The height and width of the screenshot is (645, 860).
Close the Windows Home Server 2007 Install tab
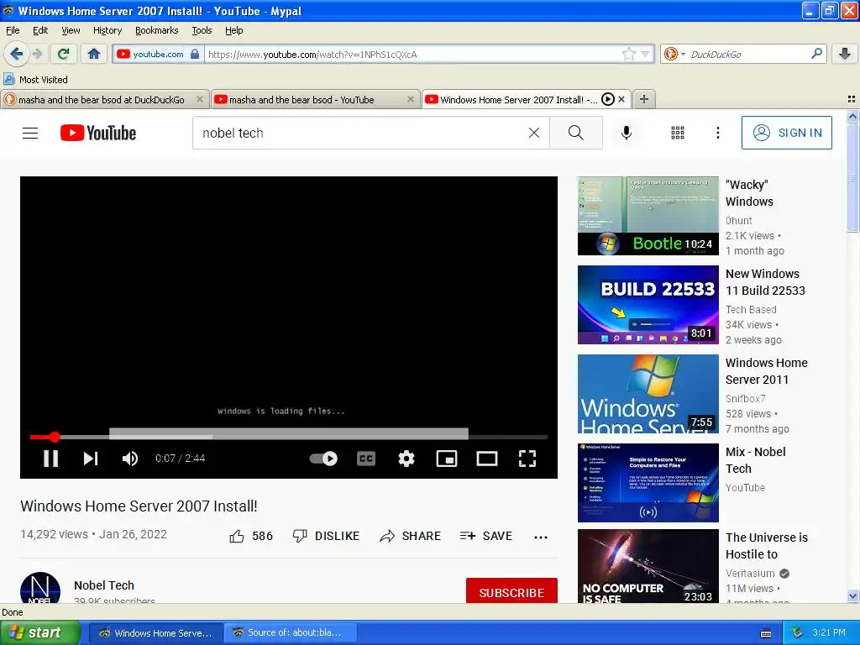(621, 99)
